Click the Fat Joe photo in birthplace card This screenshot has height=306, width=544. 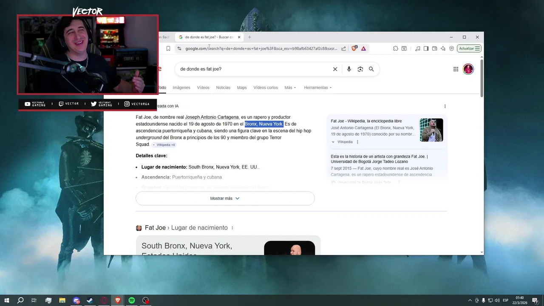coord(289,248)
